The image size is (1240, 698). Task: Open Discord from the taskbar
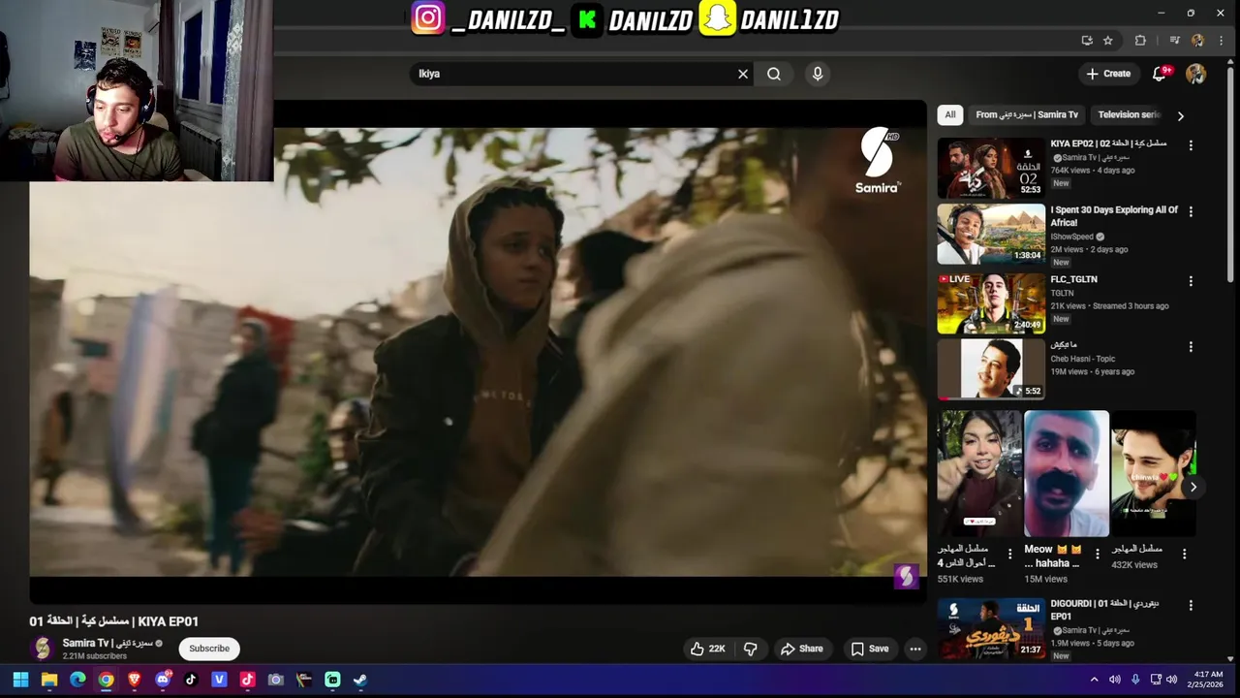[x=163, y=680]
